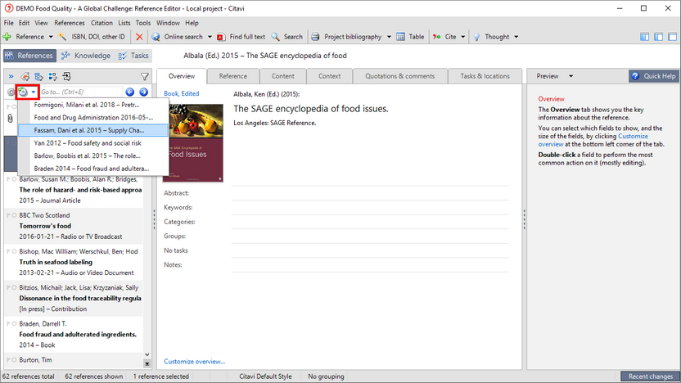681x383 pixels.
Task: Click the Book, Edited reference type link
Action: 182,93
